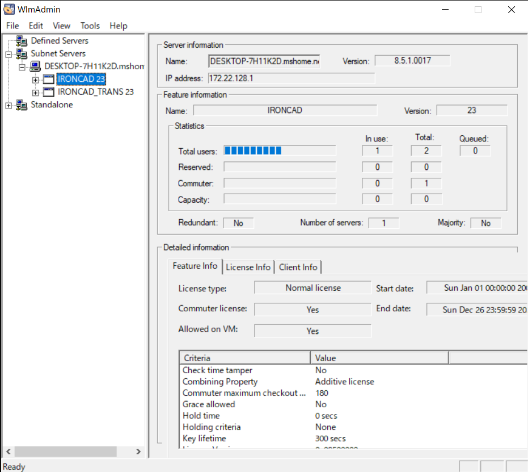This screenshot has height=472, width=528.
Task: Click the Redundant field showing No
Action: pyautogui.click(x=238, y=223)
